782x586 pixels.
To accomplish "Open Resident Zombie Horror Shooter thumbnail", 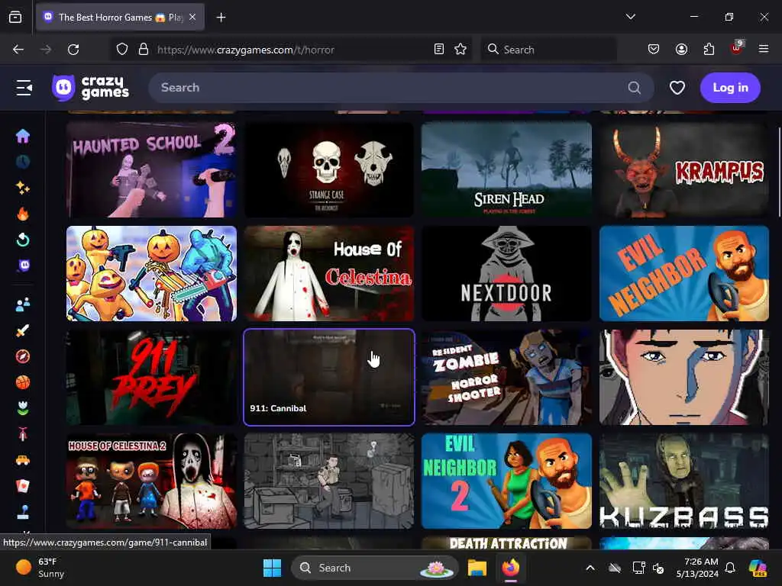I will (x=507, y=377).
